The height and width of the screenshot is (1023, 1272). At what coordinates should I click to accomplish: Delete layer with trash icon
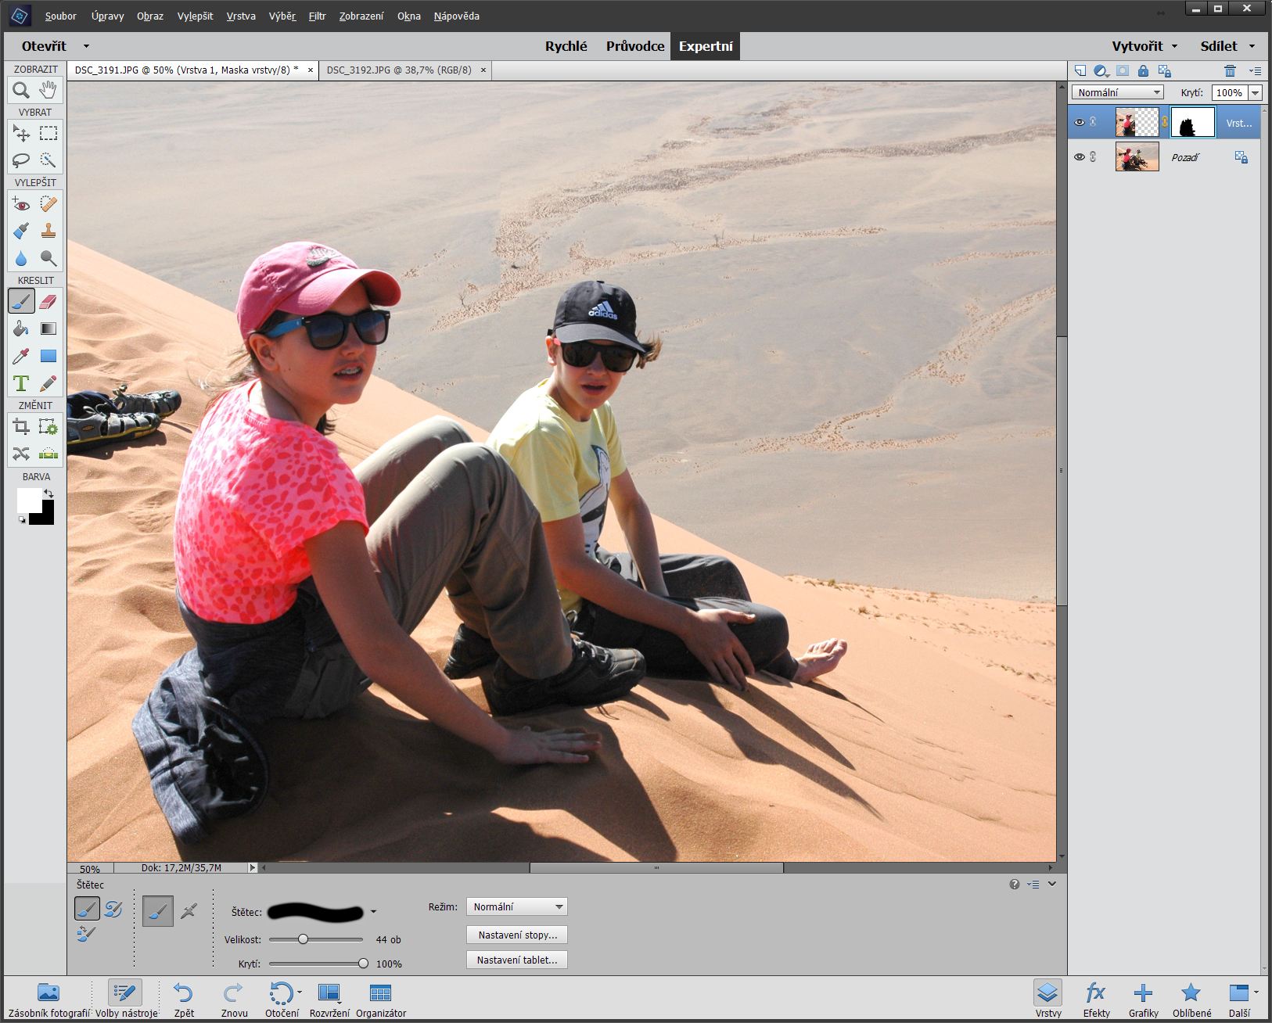pos(1230,70)
